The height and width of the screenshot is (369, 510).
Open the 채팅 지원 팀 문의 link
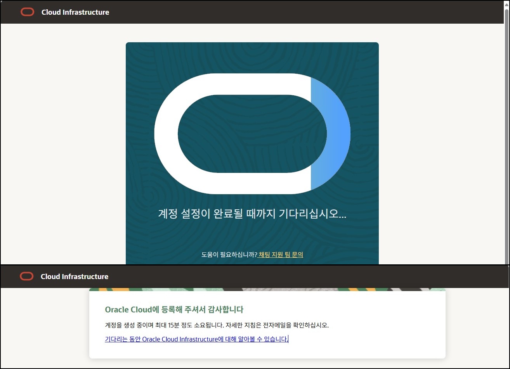(x=281, y=255)
